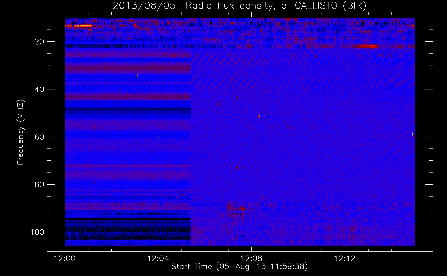Click the "12:04" time tick label
Viewport: 447px width, 276px height.
pos(158,259)
